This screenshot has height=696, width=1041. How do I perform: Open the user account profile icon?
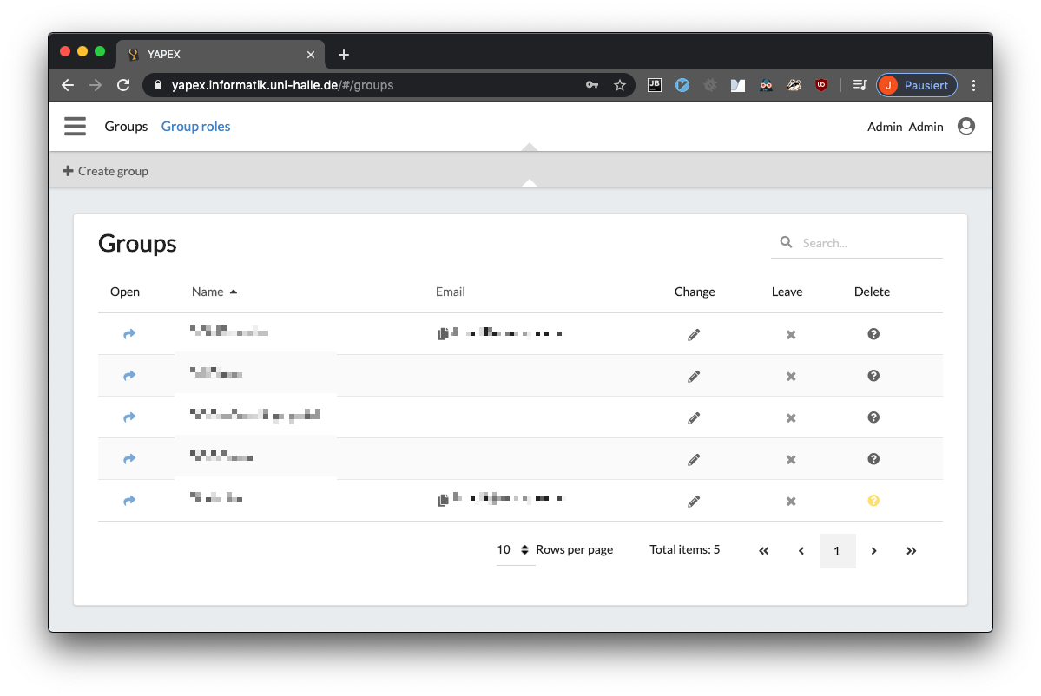[x=965, y=127]
